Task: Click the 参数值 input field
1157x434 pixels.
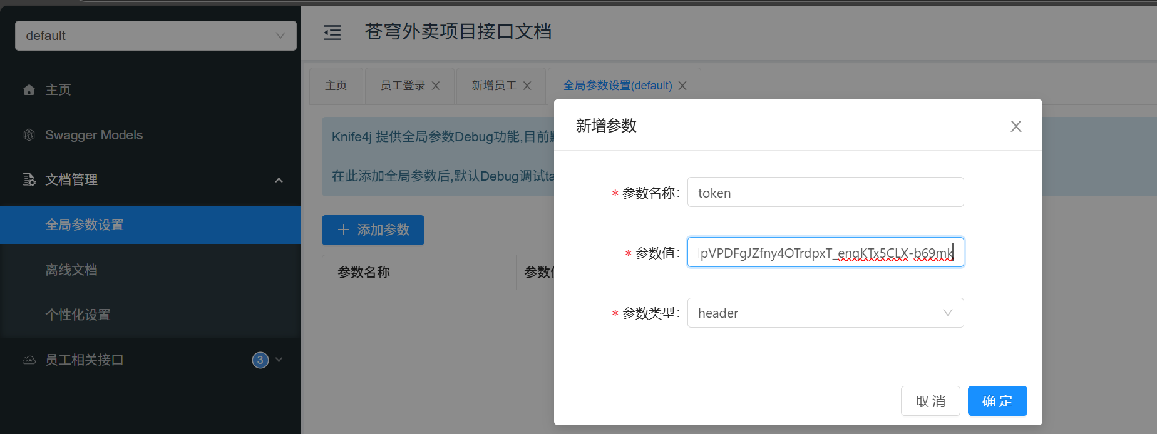Action: pyautogui.click(x=825, y=253)
